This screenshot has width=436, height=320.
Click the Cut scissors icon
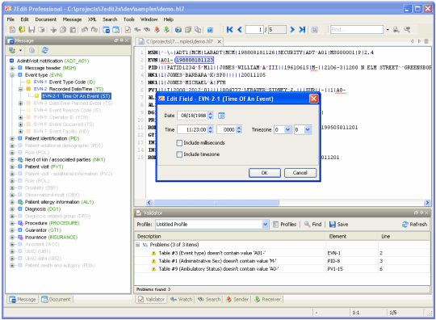[53, 30]
